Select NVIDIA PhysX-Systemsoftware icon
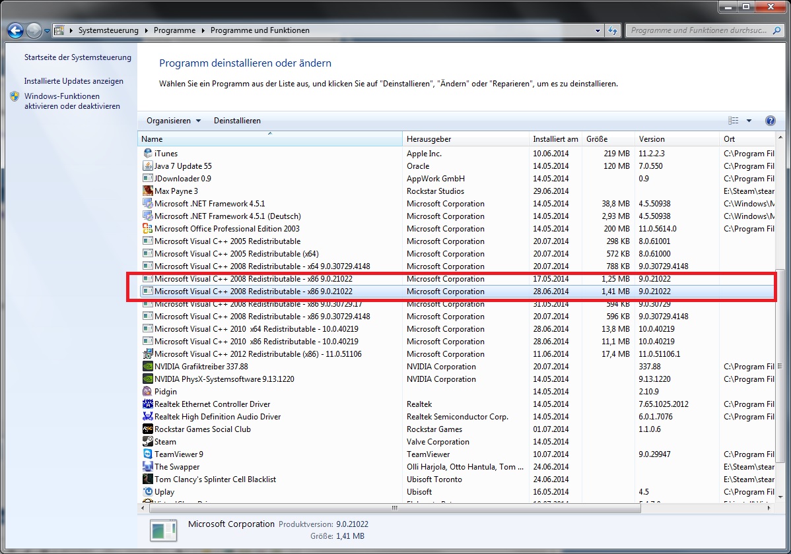This screenshot has width=791, height=554. pyautogui.click(x=148, y=379)
